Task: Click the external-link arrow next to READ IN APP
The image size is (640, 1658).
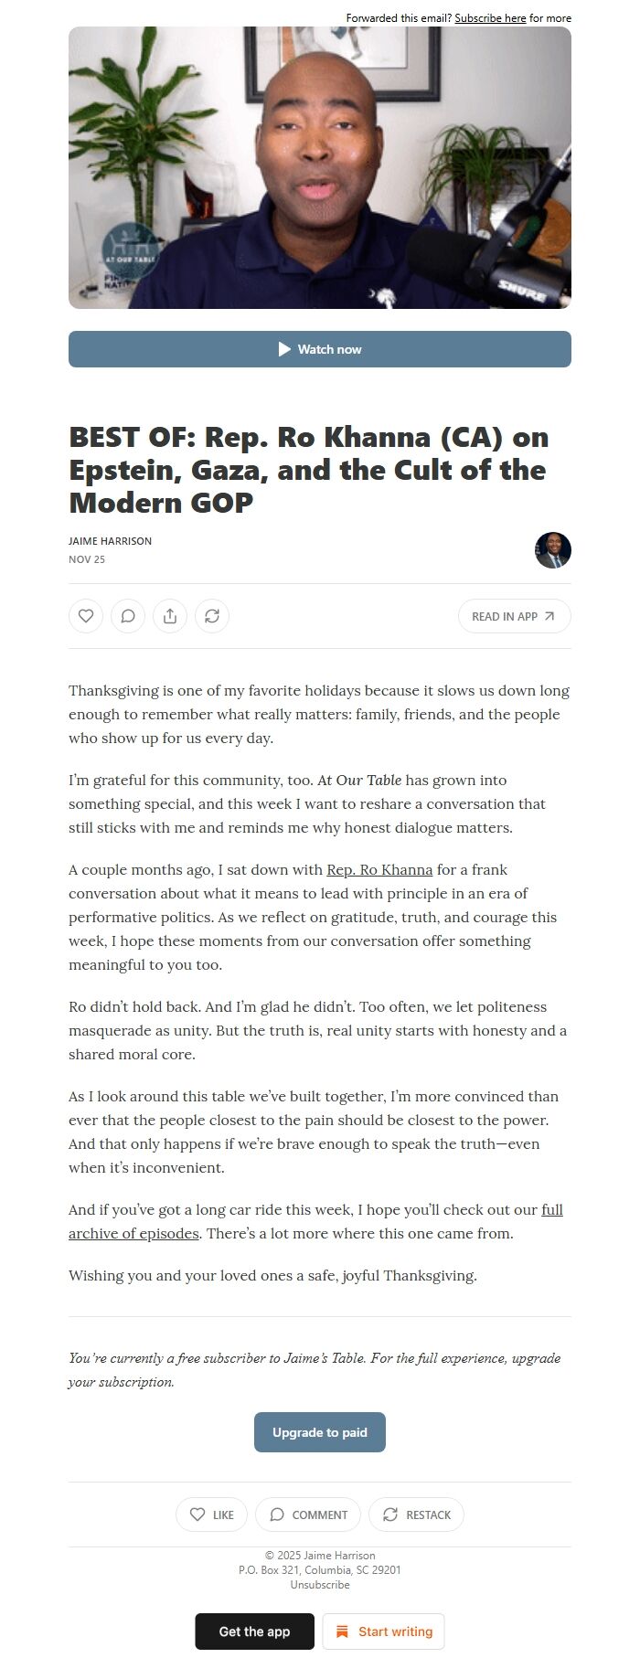Action: coord(549,616)
